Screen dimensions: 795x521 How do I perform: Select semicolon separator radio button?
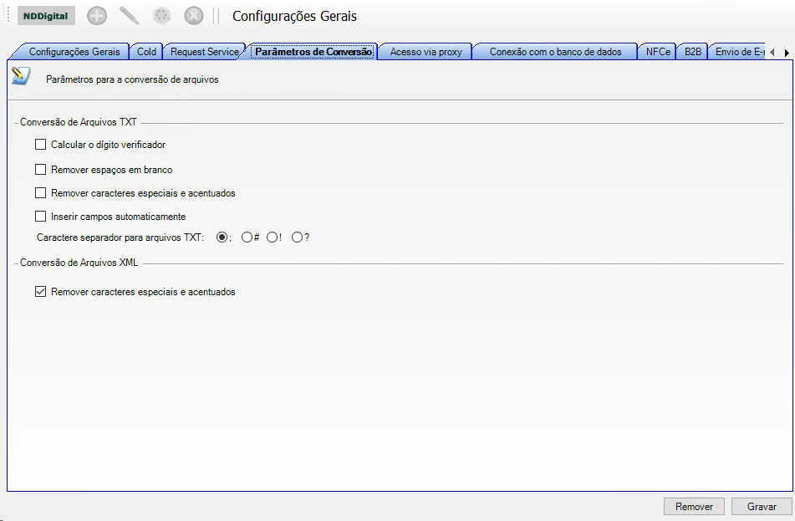click(x=222, y=237)
